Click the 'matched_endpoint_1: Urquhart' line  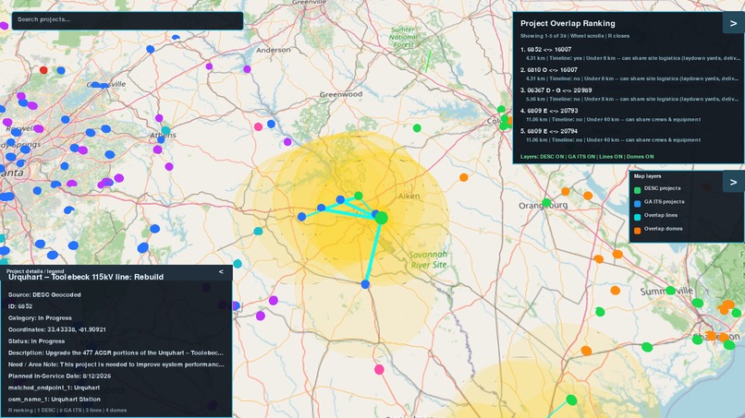[54, 388]
